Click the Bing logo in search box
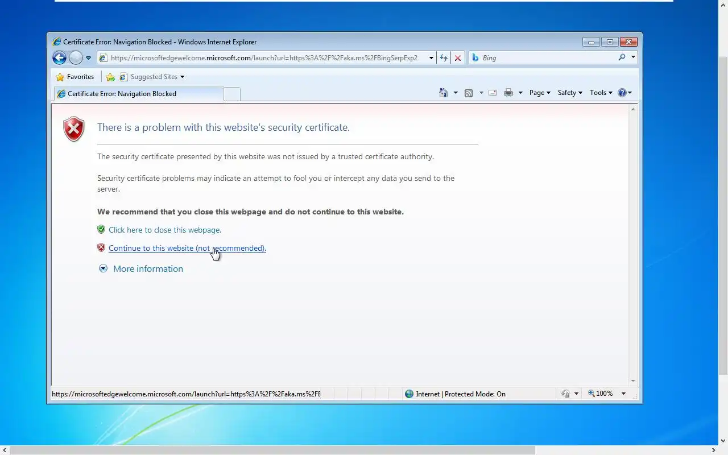Viewport: 728px width, 455px height. pos(475,57)
